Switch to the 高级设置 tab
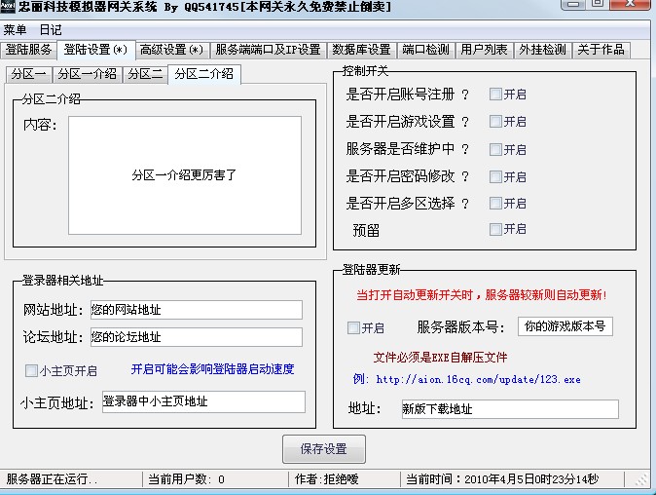656x495 pixels. (x=170, y=50)
